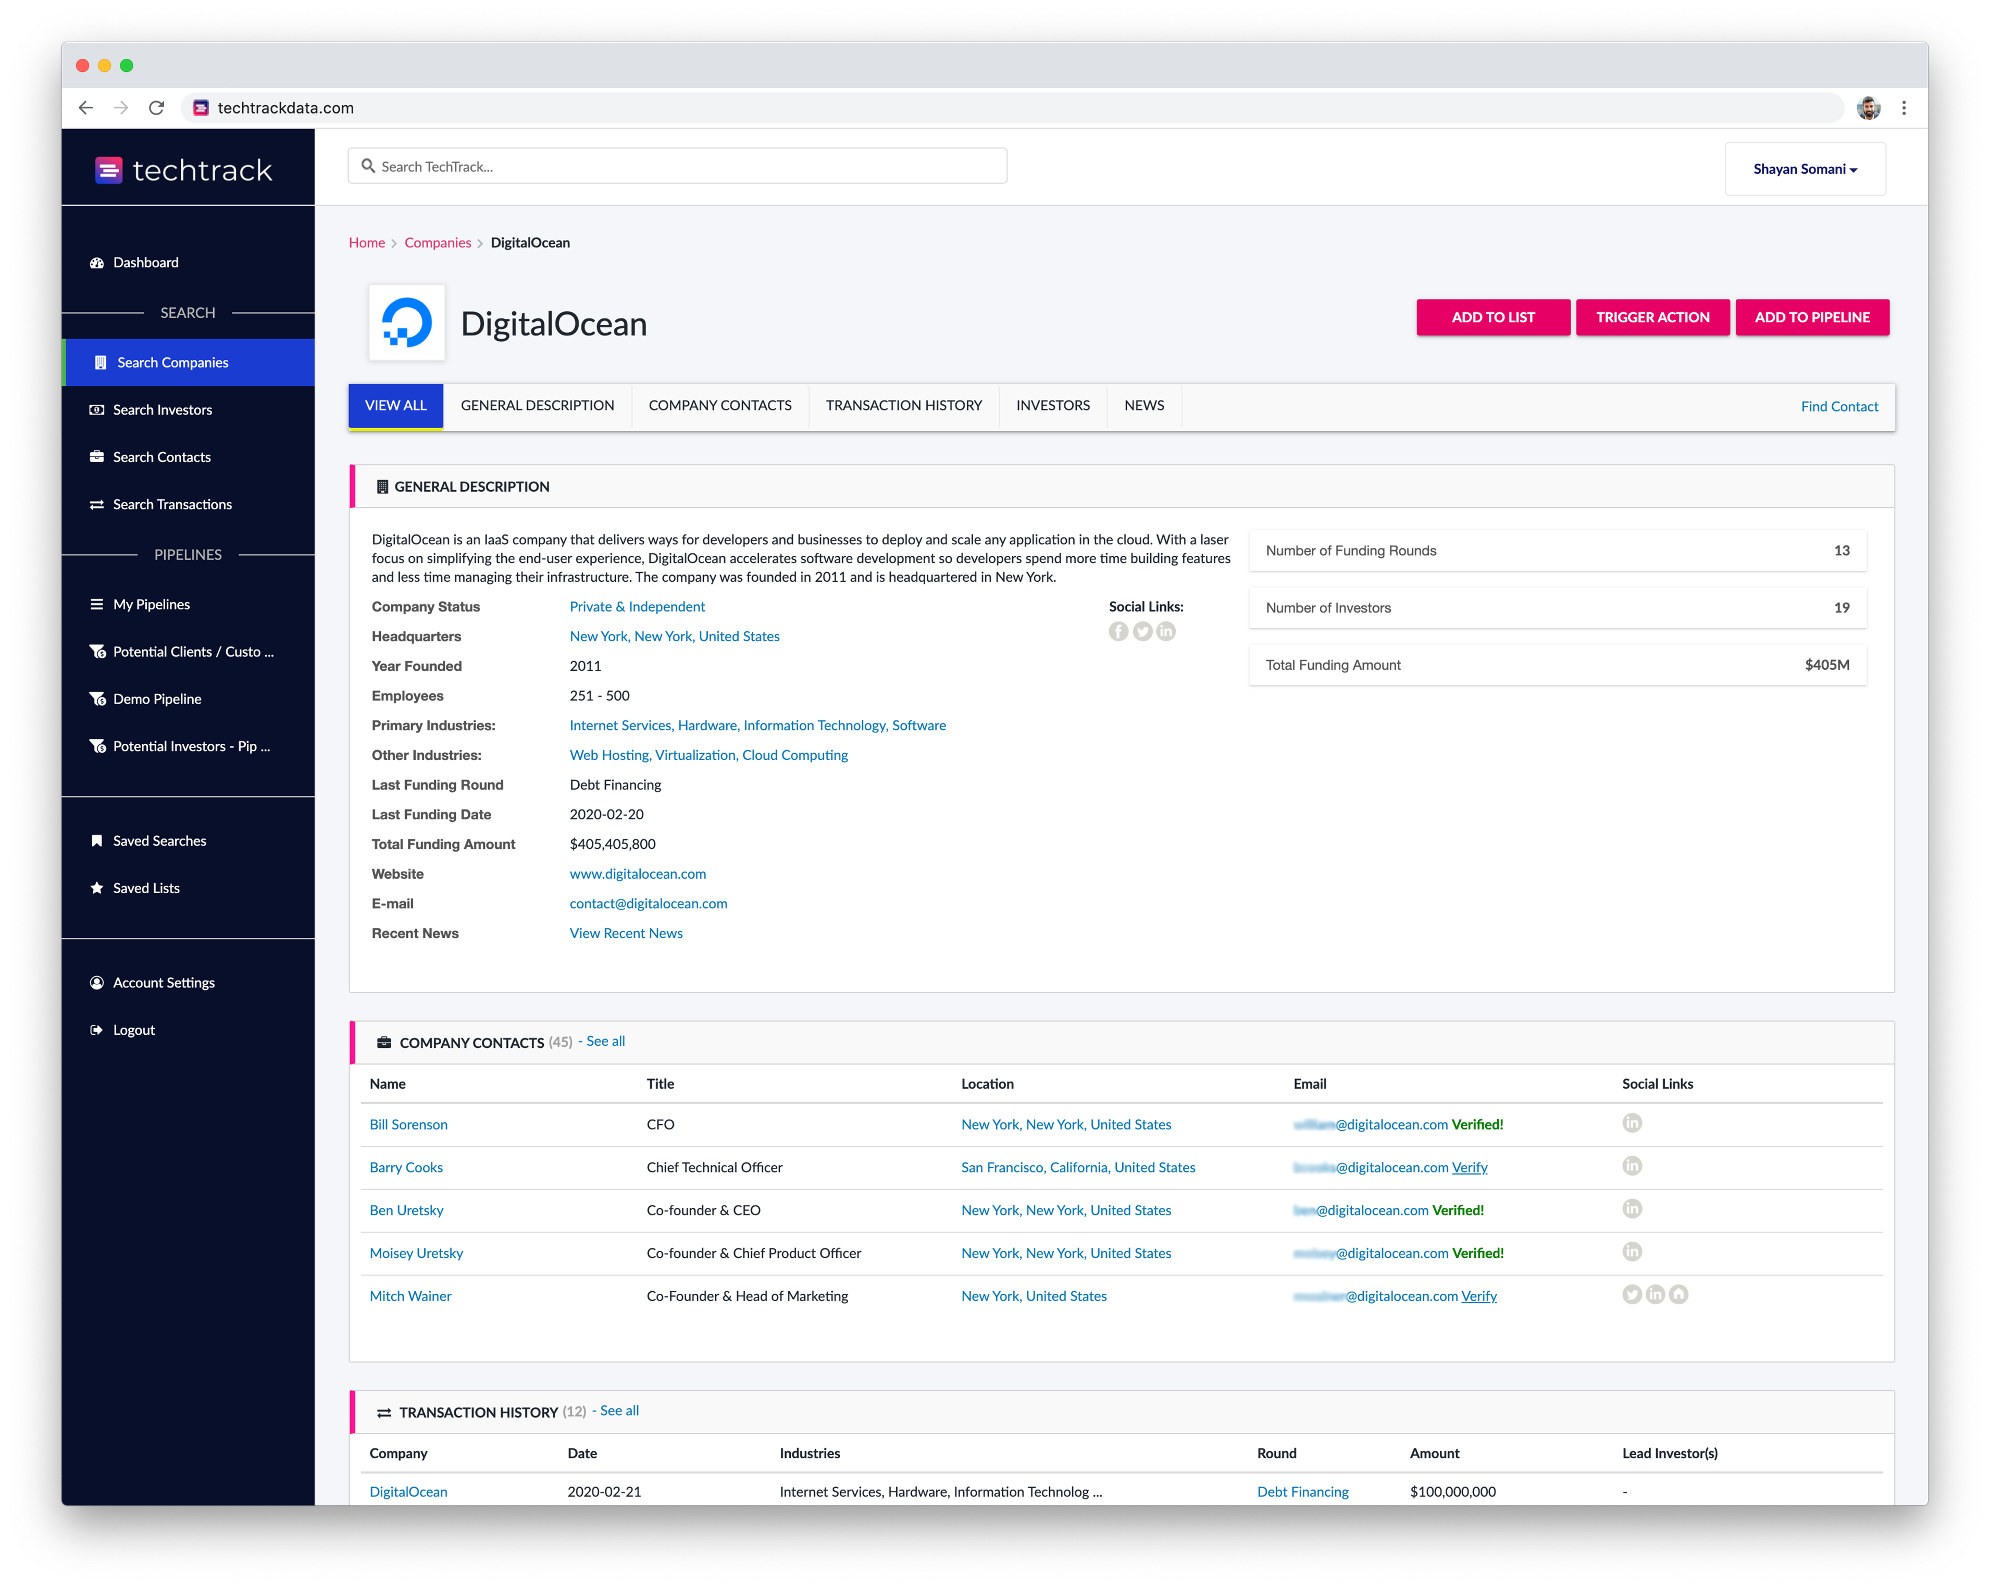
Task: Open www.digitalocean.com website link
Action: 638,874
